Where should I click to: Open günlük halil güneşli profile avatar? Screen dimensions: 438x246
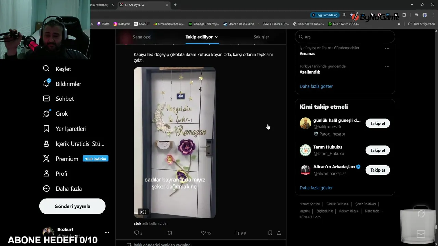(x=305, y=123)
